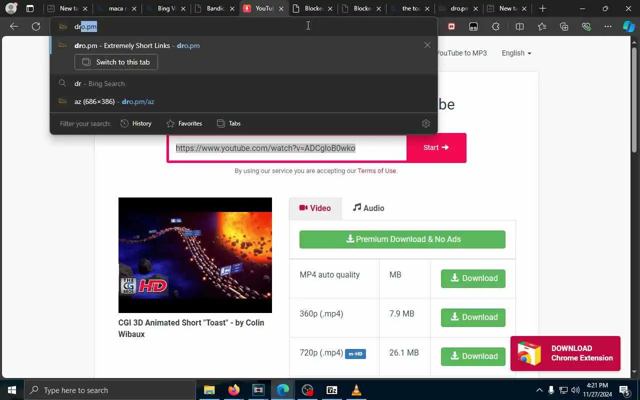This screenshot has height=400, width=640.
Task: Open Browser essentials heart icon
Action: (586, 26)
